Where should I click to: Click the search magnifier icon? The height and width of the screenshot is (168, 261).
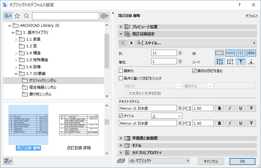coord(26,16)
